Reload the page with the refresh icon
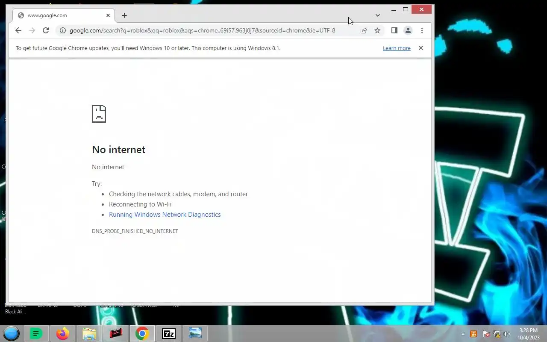The image size is (547, 342). tap(46, 30)
